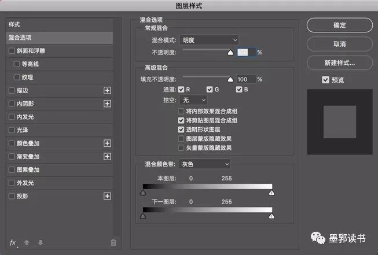Click the 下一图层 gradient bar
This screenshot has width=378, height=255.
[x=207, y=210]
